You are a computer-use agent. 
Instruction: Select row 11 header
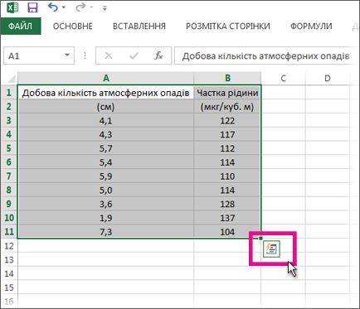[9, 232]
